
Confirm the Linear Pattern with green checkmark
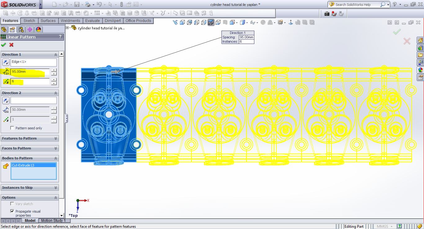(3, 45)
